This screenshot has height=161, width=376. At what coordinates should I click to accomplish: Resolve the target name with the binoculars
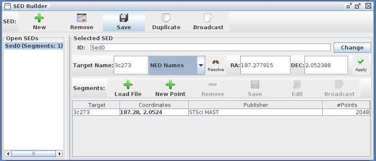point(216,65)
